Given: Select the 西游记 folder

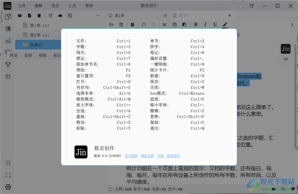Looking at the screenshot, I should click(x=38, y=45).
